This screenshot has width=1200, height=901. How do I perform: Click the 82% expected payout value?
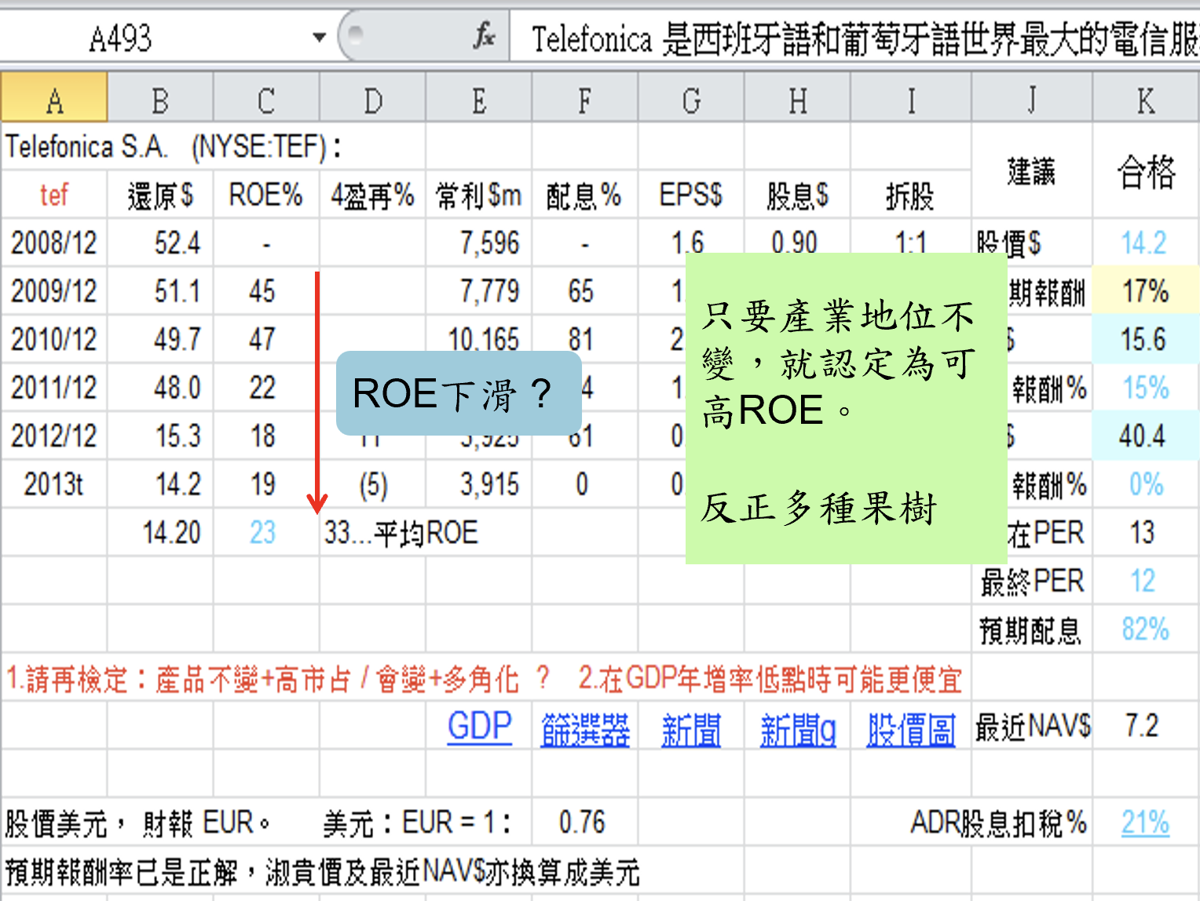(x=1146, y=629)
